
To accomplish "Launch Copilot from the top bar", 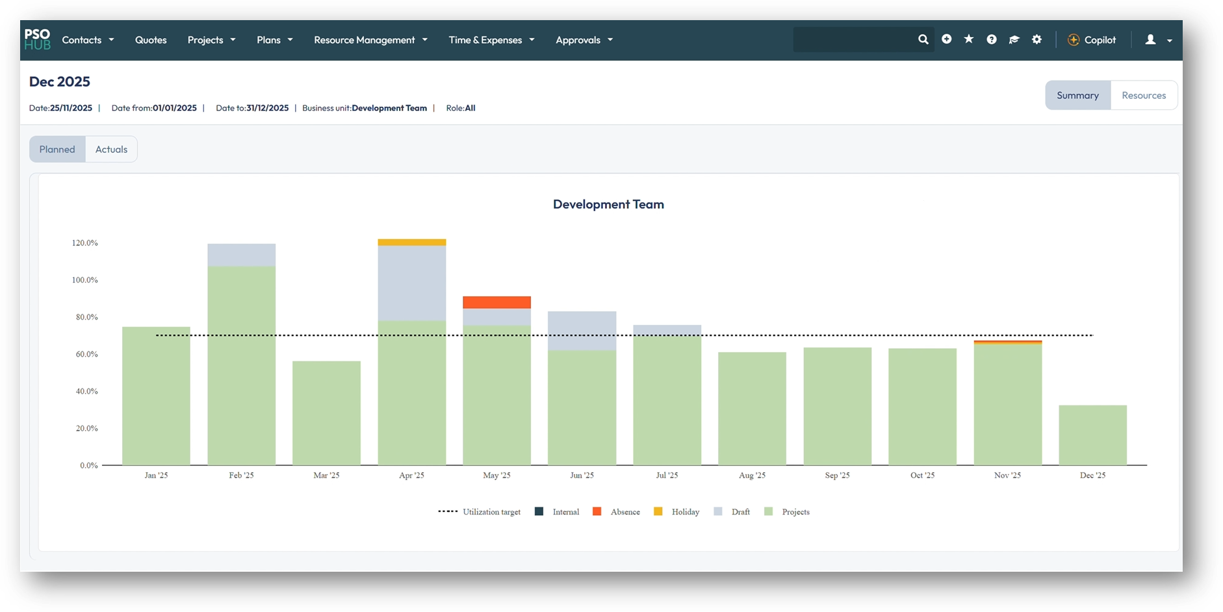I will pos(1092,40).
